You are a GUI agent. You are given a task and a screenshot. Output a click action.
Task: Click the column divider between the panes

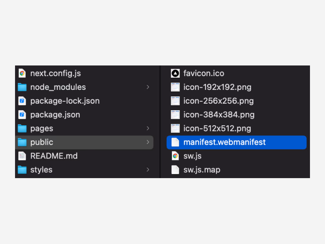pyautogui.click(x=160, y=122)
